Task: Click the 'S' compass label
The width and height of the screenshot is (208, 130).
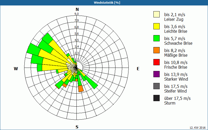Action: [x=77, y=127]
